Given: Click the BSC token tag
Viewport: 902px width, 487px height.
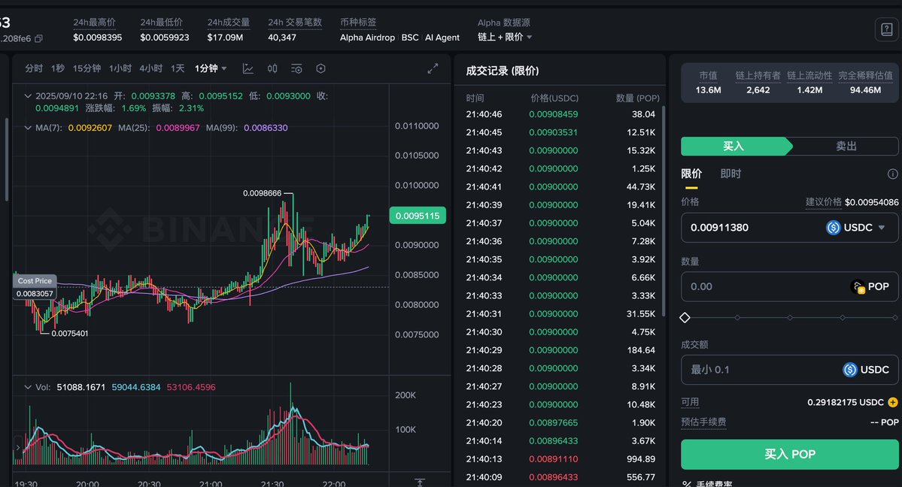Looking at the screenshot, I should tap(410, 38).
